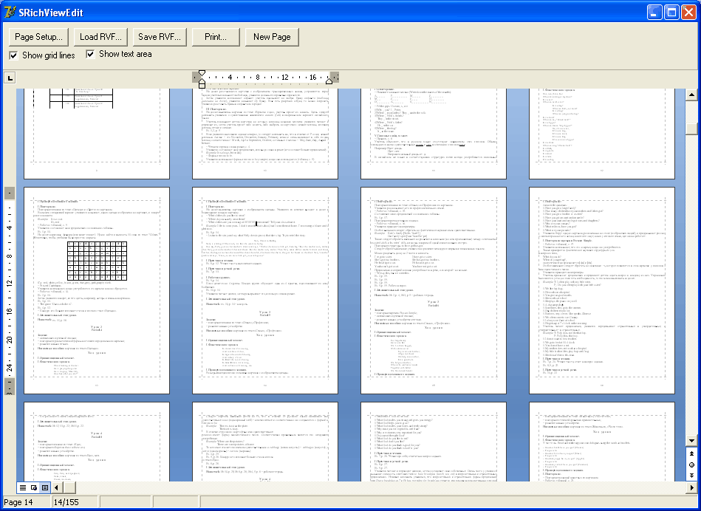Select the center page in the preview grid
This screenshot has width=701, height=511.
[x=432, y=290]
